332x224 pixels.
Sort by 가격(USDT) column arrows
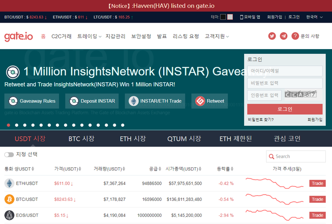pyautogui.click(x=80, y=169)
